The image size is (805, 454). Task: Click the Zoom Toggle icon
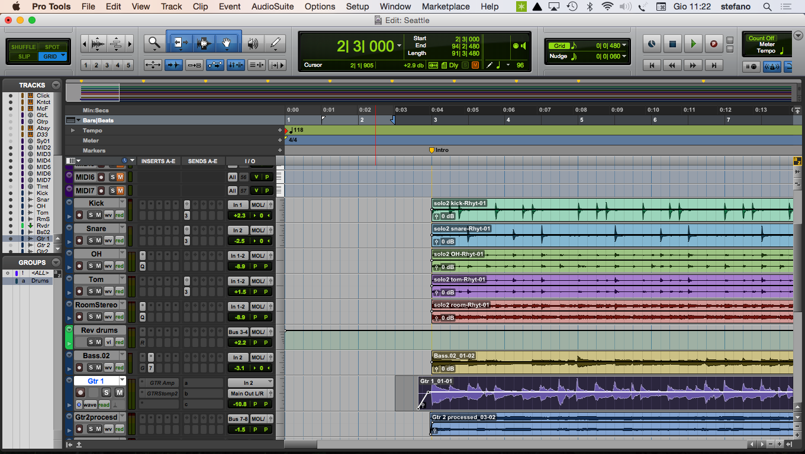(153, 65)
